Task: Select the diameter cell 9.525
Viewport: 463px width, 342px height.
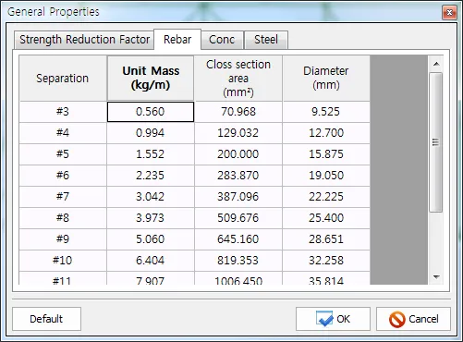Action: [x=326, y=112]
